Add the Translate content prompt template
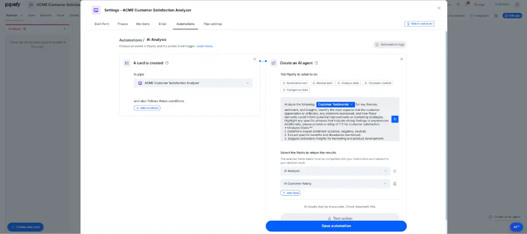527x234 pixels. [x=378, y=83]
